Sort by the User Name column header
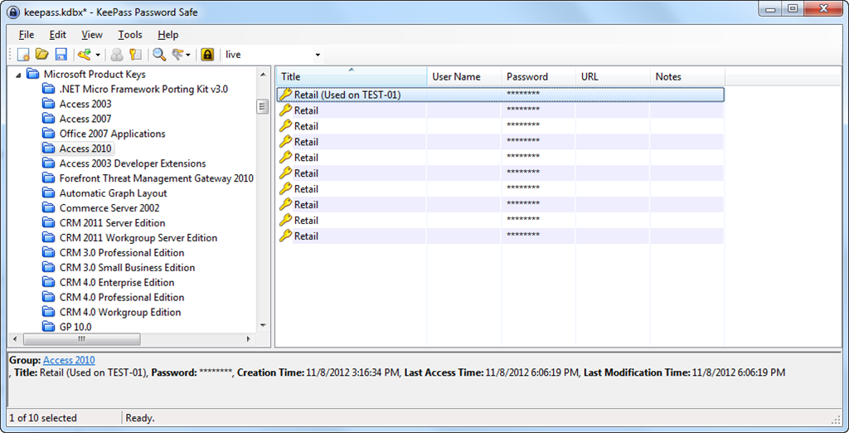 (x=464, y=76)
